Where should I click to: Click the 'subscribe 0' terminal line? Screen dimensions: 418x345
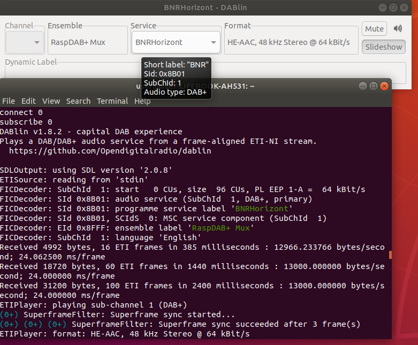click(x=26, y=122)
